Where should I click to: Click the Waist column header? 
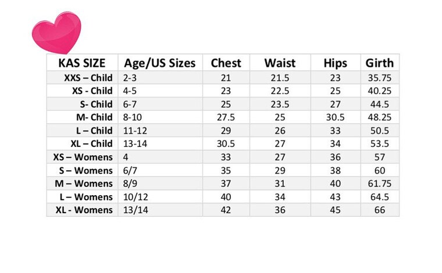pyautogui.click(x=280, y=63)
